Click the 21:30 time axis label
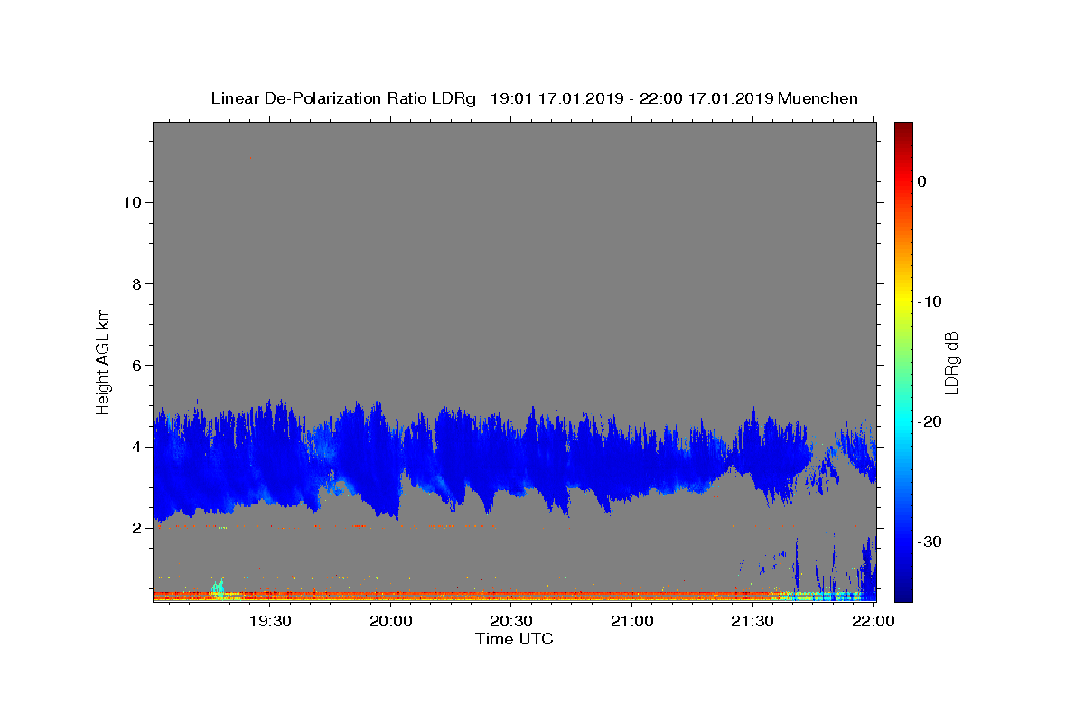1084x722 pixels. [752, 621]
